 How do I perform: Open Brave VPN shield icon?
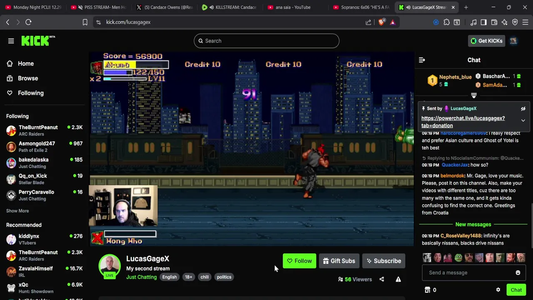tap(515, 22)
